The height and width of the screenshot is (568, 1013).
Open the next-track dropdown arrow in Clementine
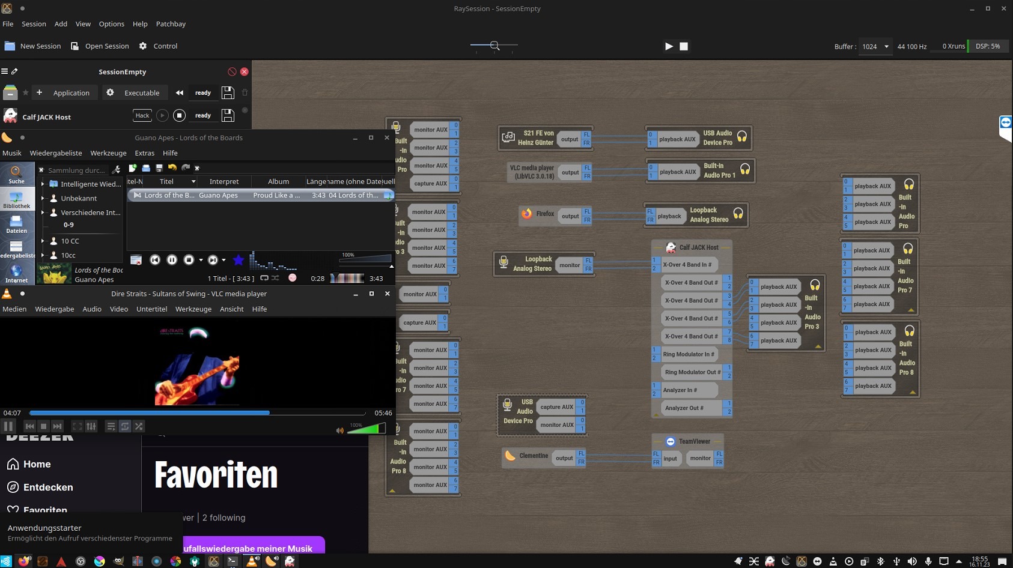point(224,261)
